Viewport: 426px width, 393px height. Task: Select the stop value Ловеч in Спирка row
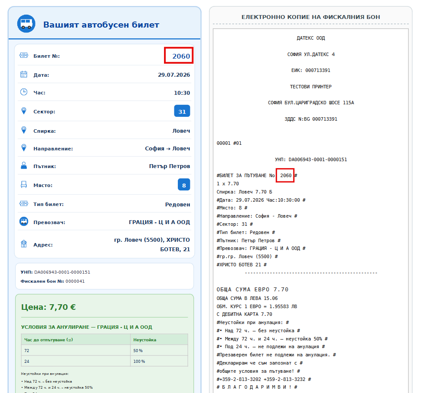pyautogui.click(x=181, y=131)
